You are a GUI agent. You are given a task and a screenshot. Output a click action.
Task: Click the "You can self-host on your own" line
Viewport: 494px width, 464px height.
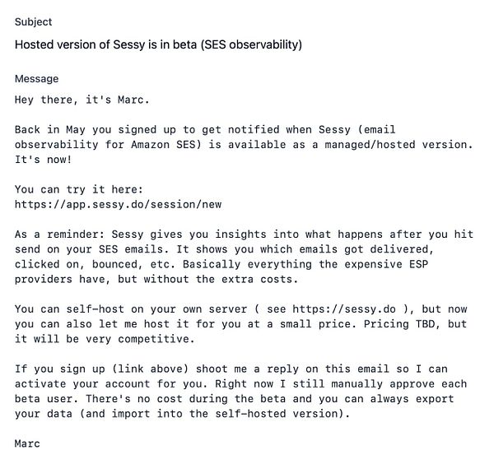point(240,309)
